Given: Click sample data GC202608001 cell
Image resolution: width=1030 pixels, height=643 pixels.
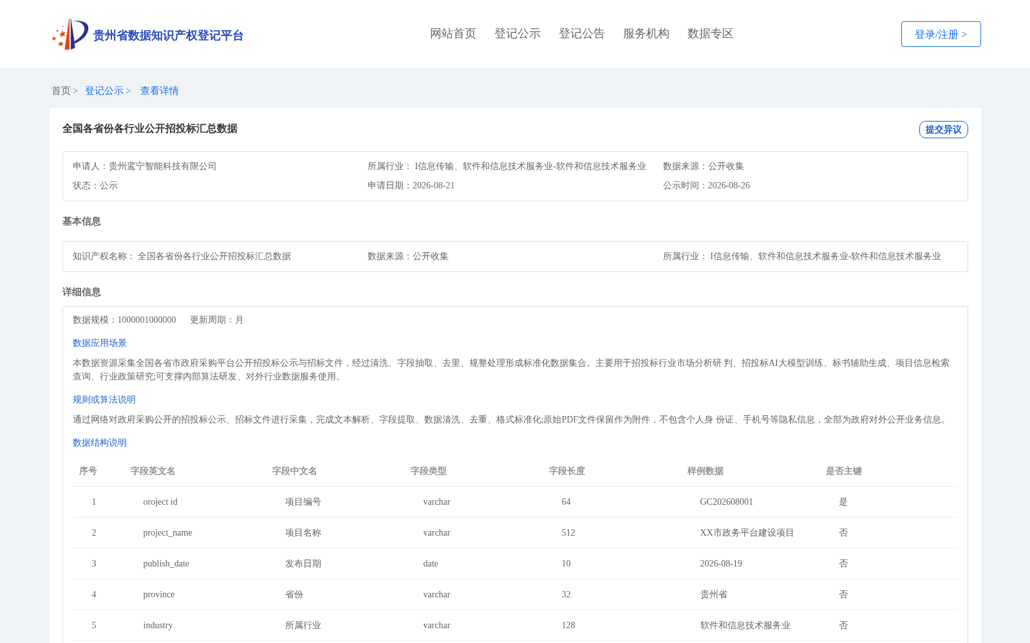Looking at the screenshot, I should pyautogui.click(x=727, y=502).
